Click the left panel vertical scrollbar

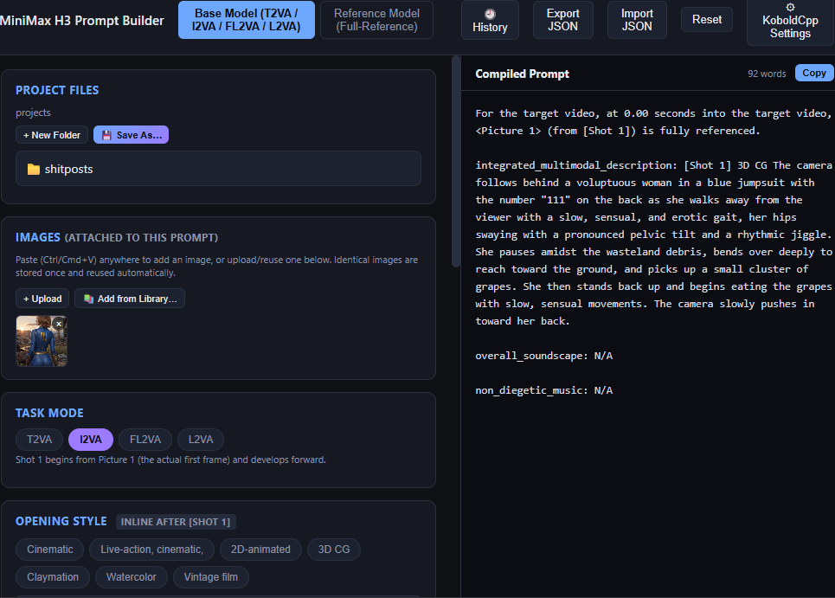pos(455,161)
